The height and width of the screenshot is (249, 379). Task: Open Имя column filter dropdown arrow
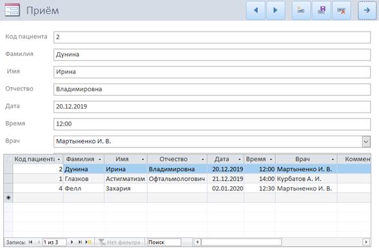coord(143,160)
